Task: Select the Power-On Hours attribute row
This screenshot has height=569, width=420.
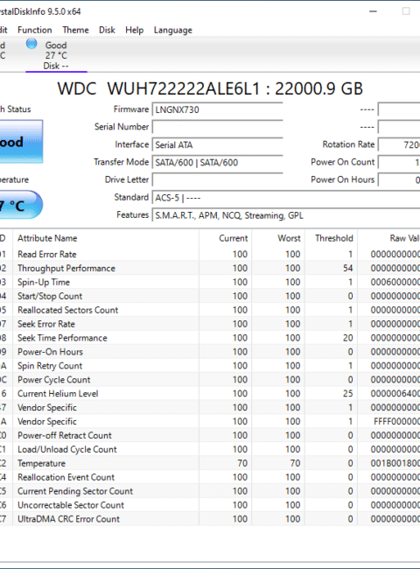Action: (x=210, y=352)
